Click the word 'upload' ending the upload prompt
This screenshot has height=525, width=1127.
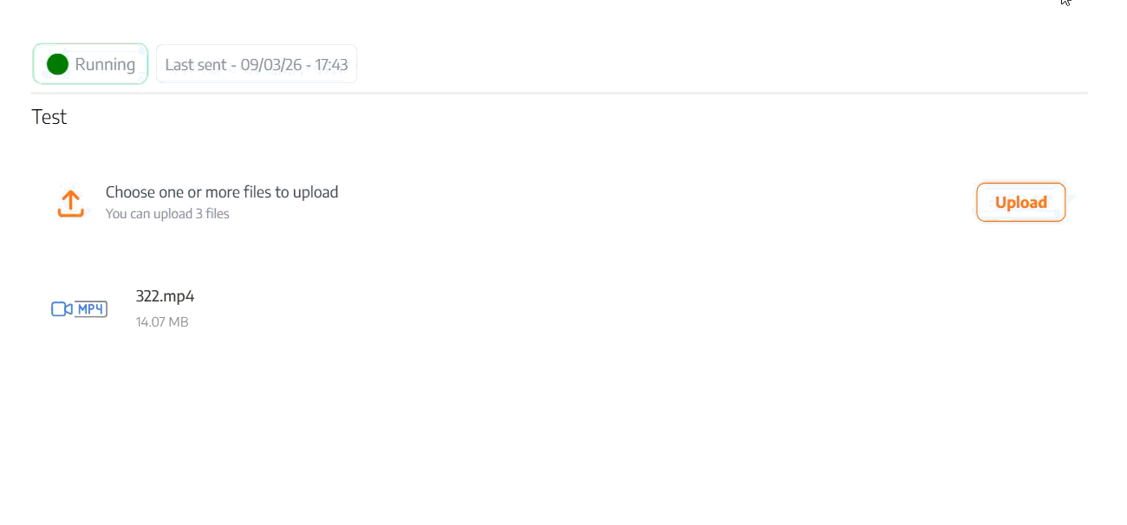click(315, 191)
